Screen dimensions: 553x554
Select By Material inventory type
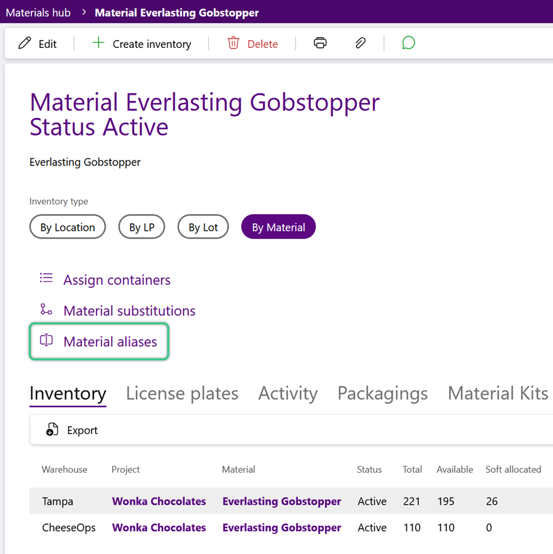point(278,227)
